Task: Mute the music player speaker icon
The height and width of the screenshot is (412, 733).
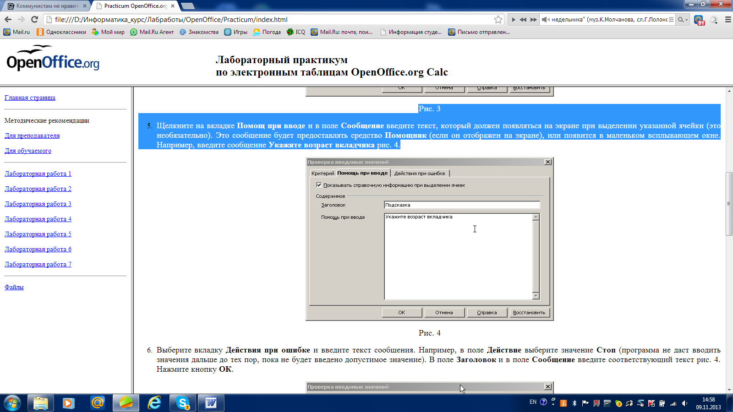Action: [x=545, y=20]
